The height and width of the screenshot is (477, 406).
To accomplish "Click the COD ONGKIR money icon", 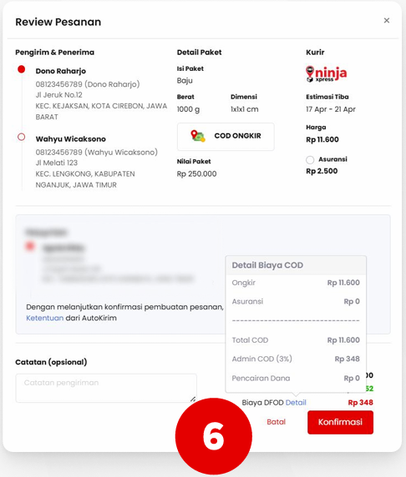I will tap(198, 136).
